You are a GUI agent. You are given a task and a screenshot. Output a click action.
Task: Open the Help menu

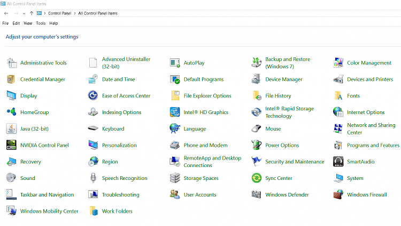pyautogui.click(x=53, y=23)
